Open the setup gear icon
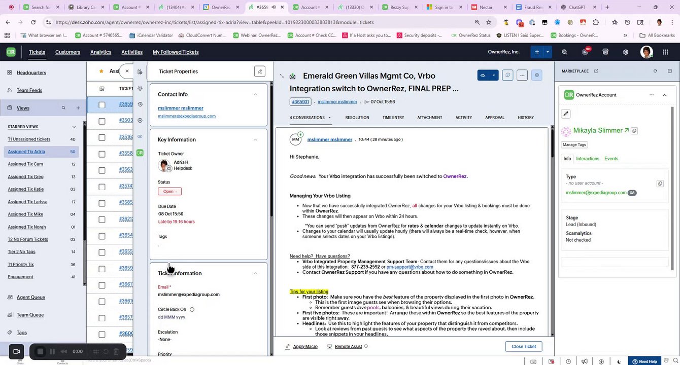The image size is (680, 365). (626, 52)
